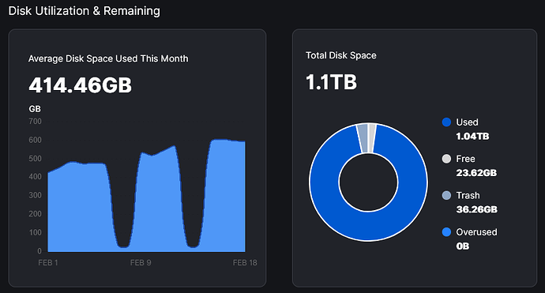545x293 pixels.
Task: Click the FEB 1 axis label
Action: (x=48, y=263)
